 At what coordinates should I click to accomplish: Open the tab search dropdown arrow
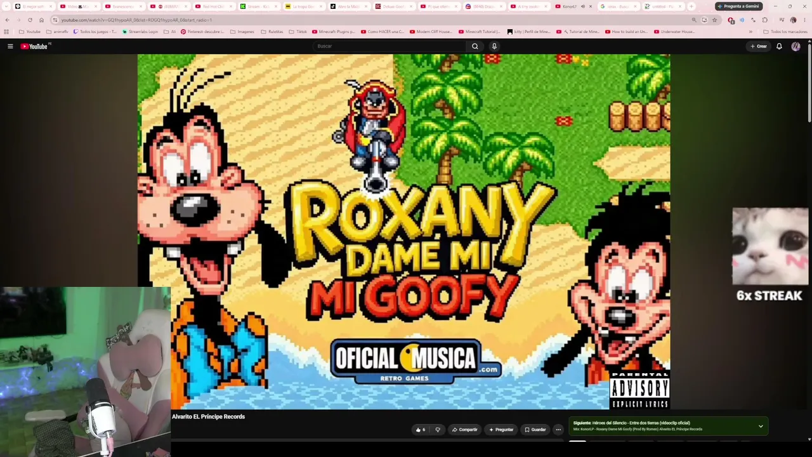[x=6, y=6]
